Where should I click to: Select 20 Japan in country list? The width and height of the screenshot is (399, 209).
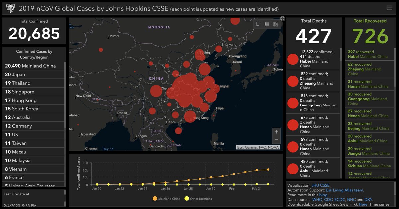pyautogui.click(x=33, y=74)
